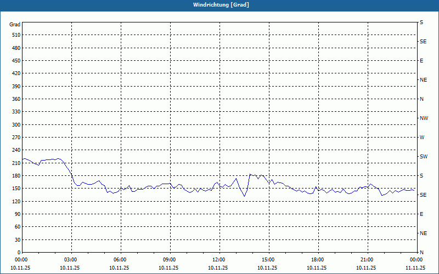Select the 'S' compass label level with 180
This screenshot has height=274, width=439.
tap(421, 176)
